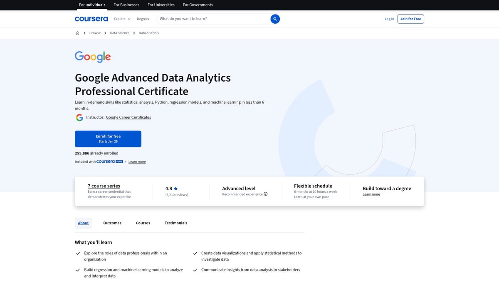Click the '6 months at 10 hours a week' text
Image resolution: width=499 pixels, height=281 pixels.
tap(316, 192)
